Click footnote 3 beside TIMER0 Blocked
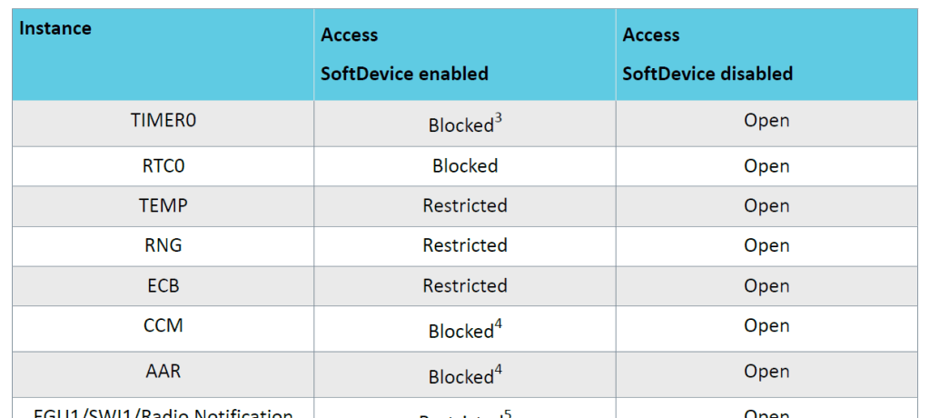This screenshot has height=418, width=930. [x=498, y=118]
